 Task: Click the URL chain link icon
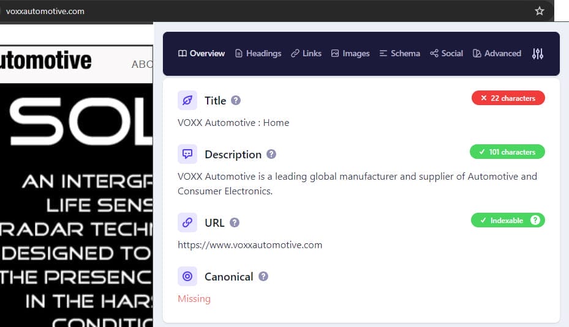pyautogui.click(x=187, y=222)
